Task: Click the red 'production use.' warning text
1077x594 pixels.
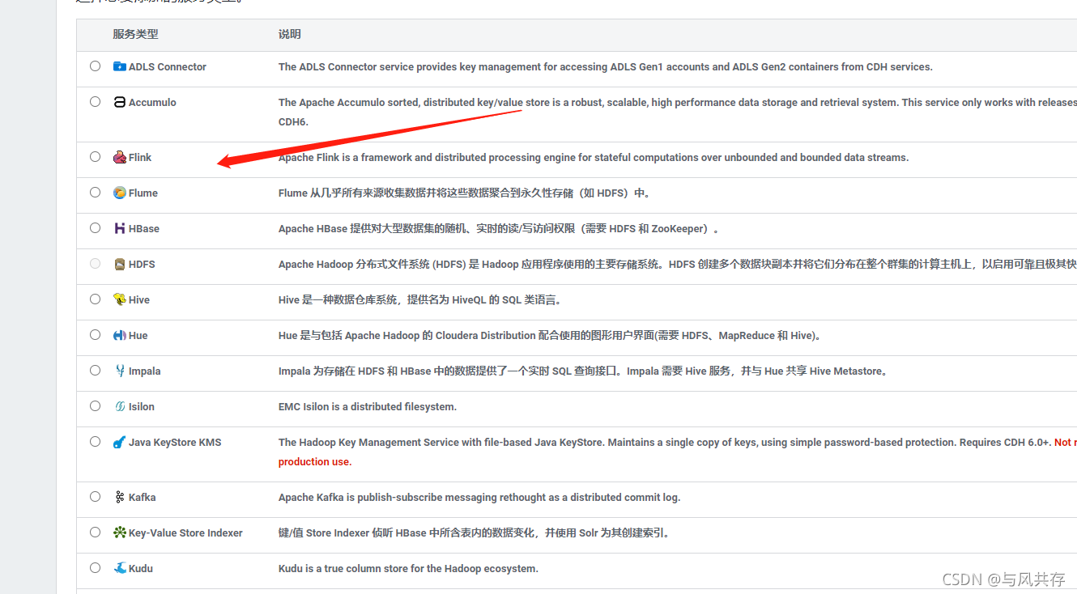Action: 315,462
